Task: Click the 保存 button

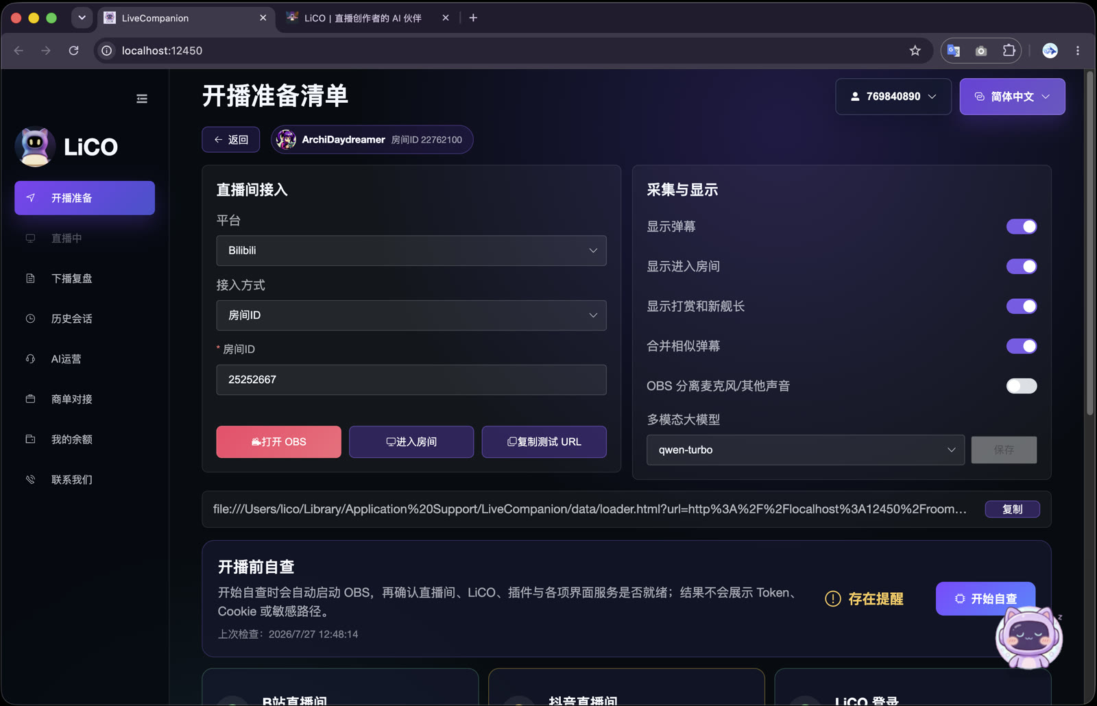Action: (1004, 450)
